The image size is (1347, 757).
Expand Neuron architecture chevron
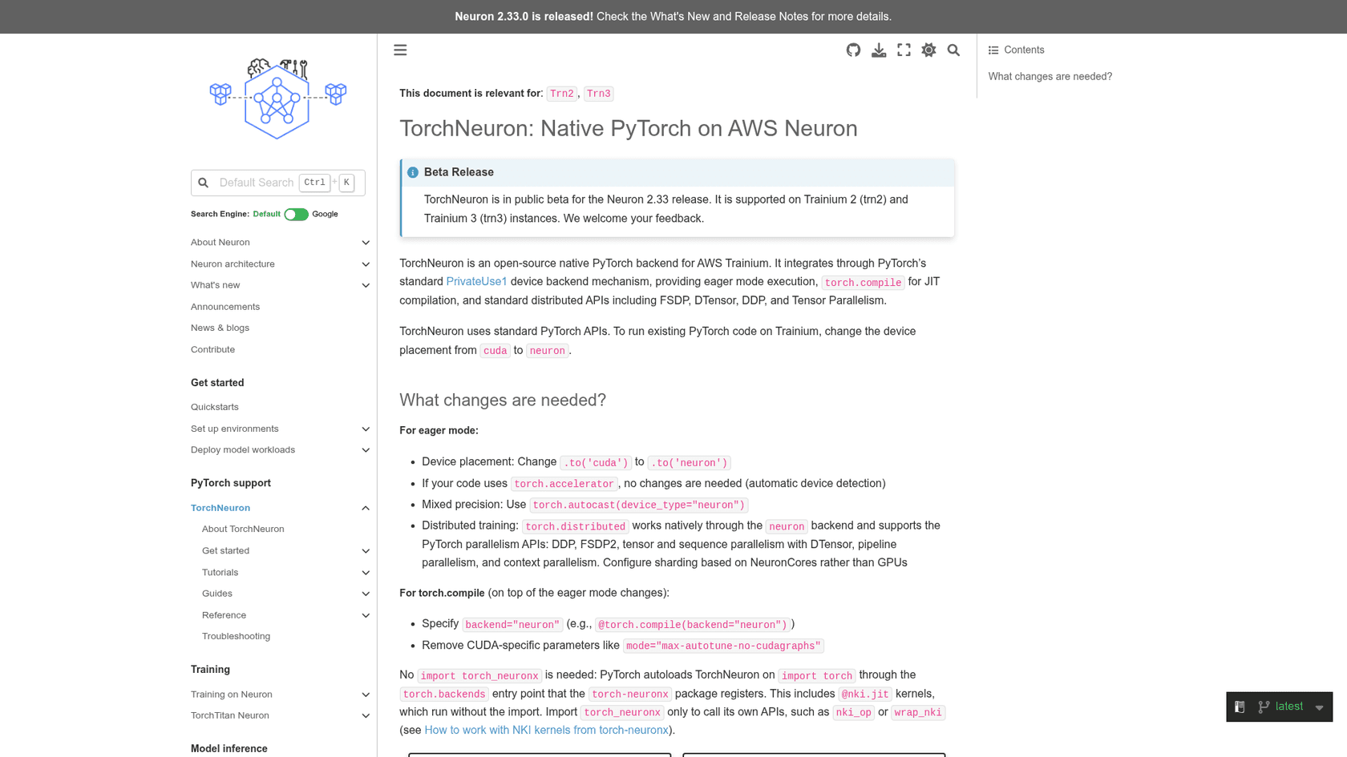[x=366, y=264]
